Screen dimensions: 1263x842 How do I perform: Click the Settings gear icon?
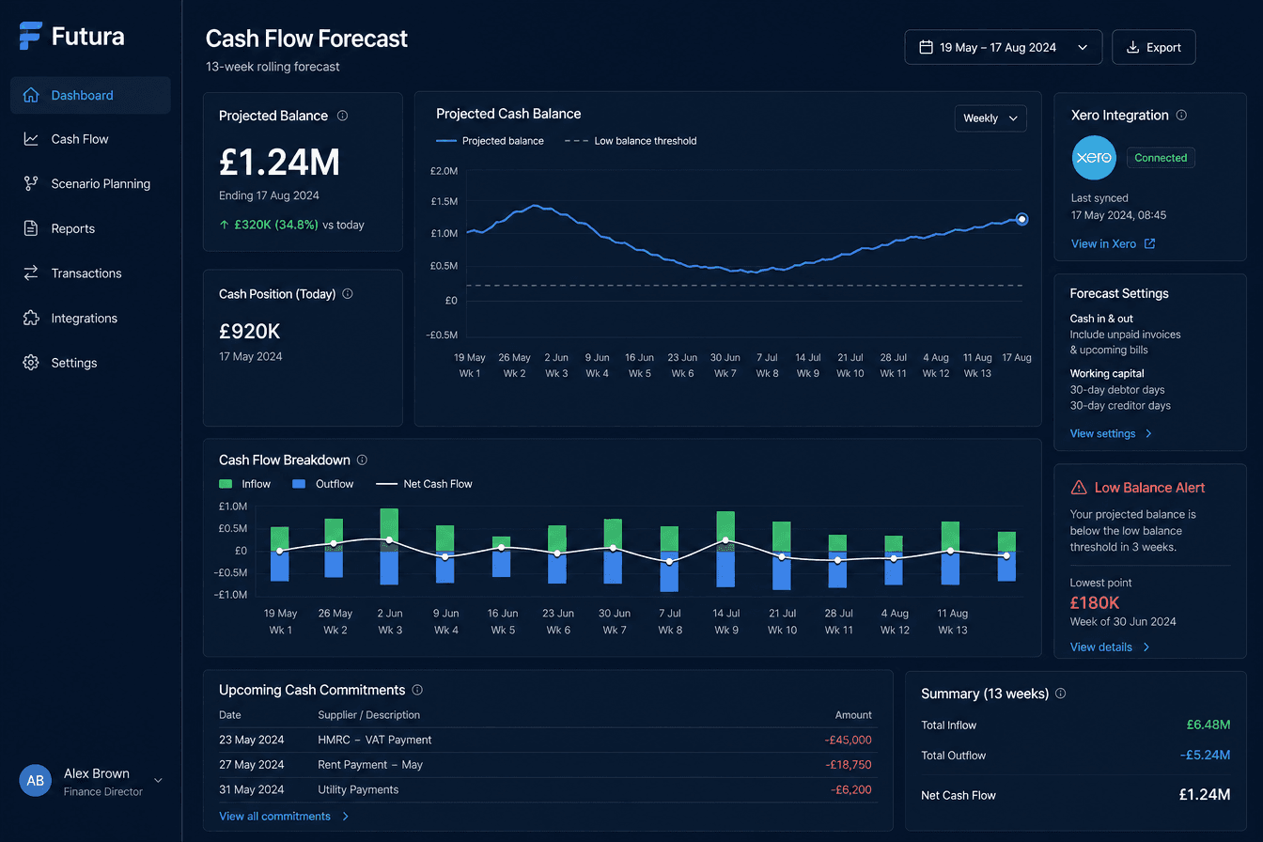click(x=31, y=363)
